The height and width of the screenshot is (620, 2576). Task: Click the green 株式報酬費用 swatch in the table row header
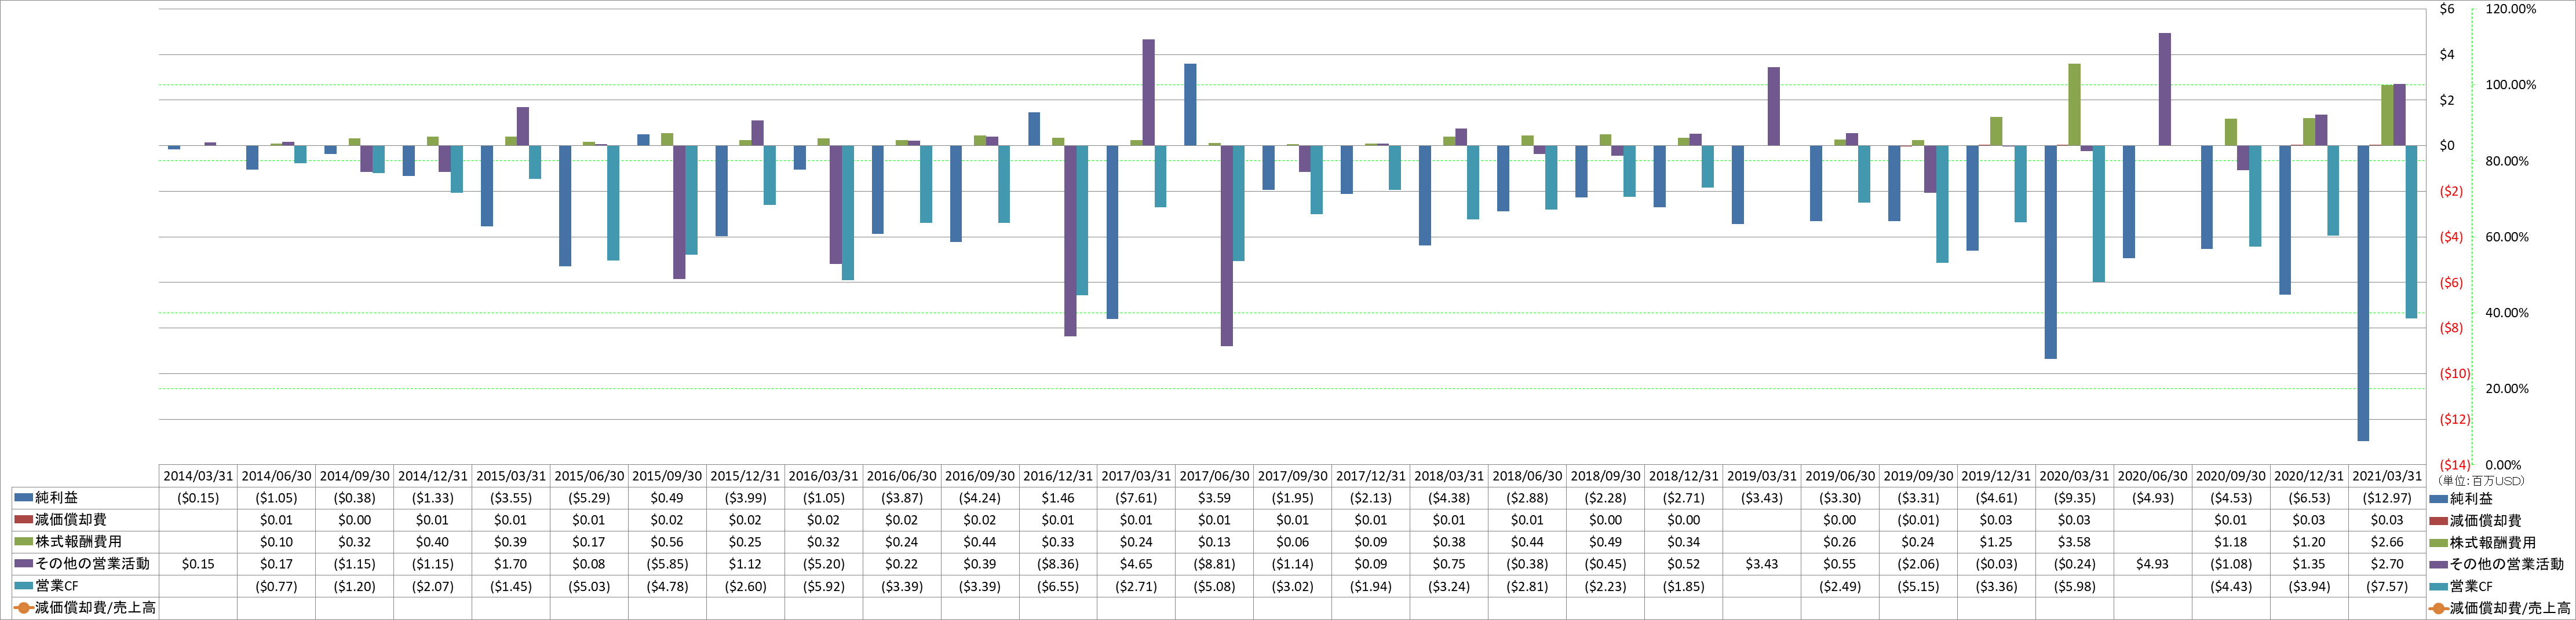click(x=24, y=541)
